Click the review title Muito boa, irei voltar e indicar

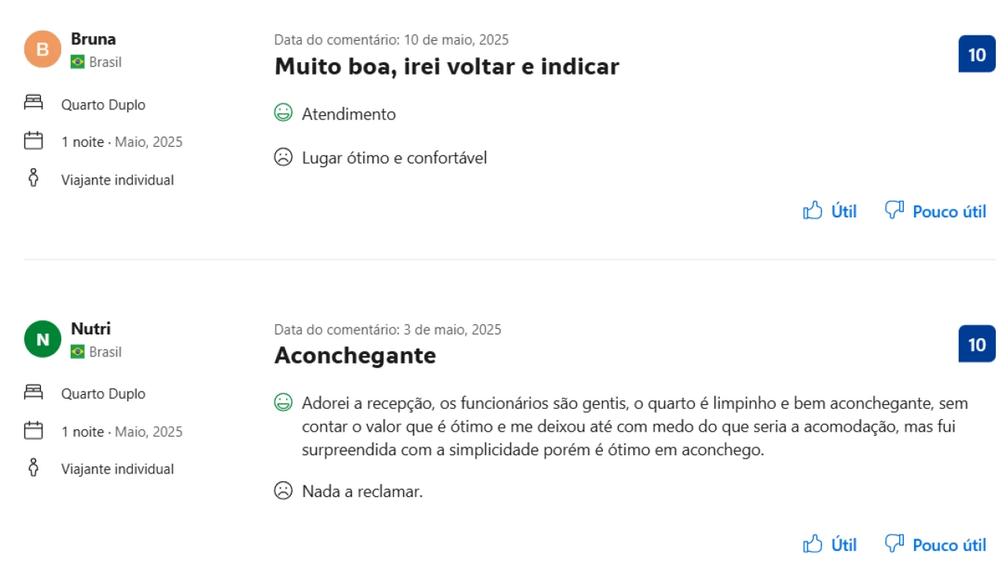tap(446, 67)
